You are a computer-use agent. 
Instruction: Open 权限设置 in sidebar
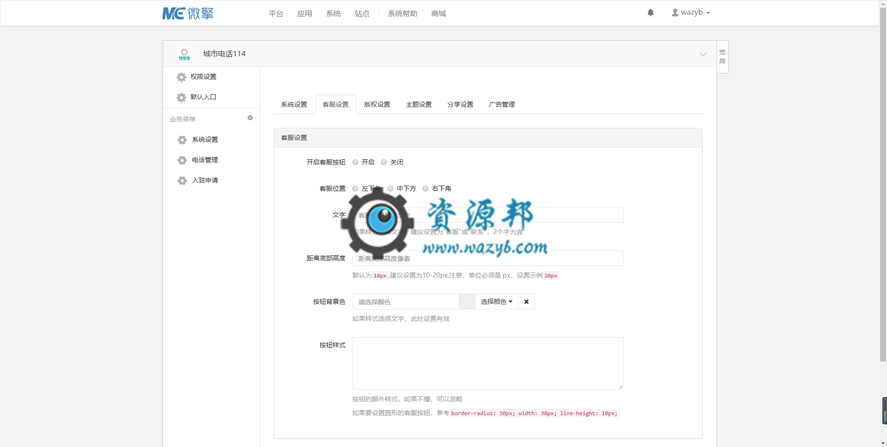tap(203, 77)
